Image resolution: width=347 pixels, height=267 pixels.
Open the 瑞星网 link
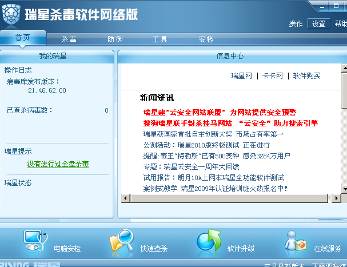click(242, 76)
